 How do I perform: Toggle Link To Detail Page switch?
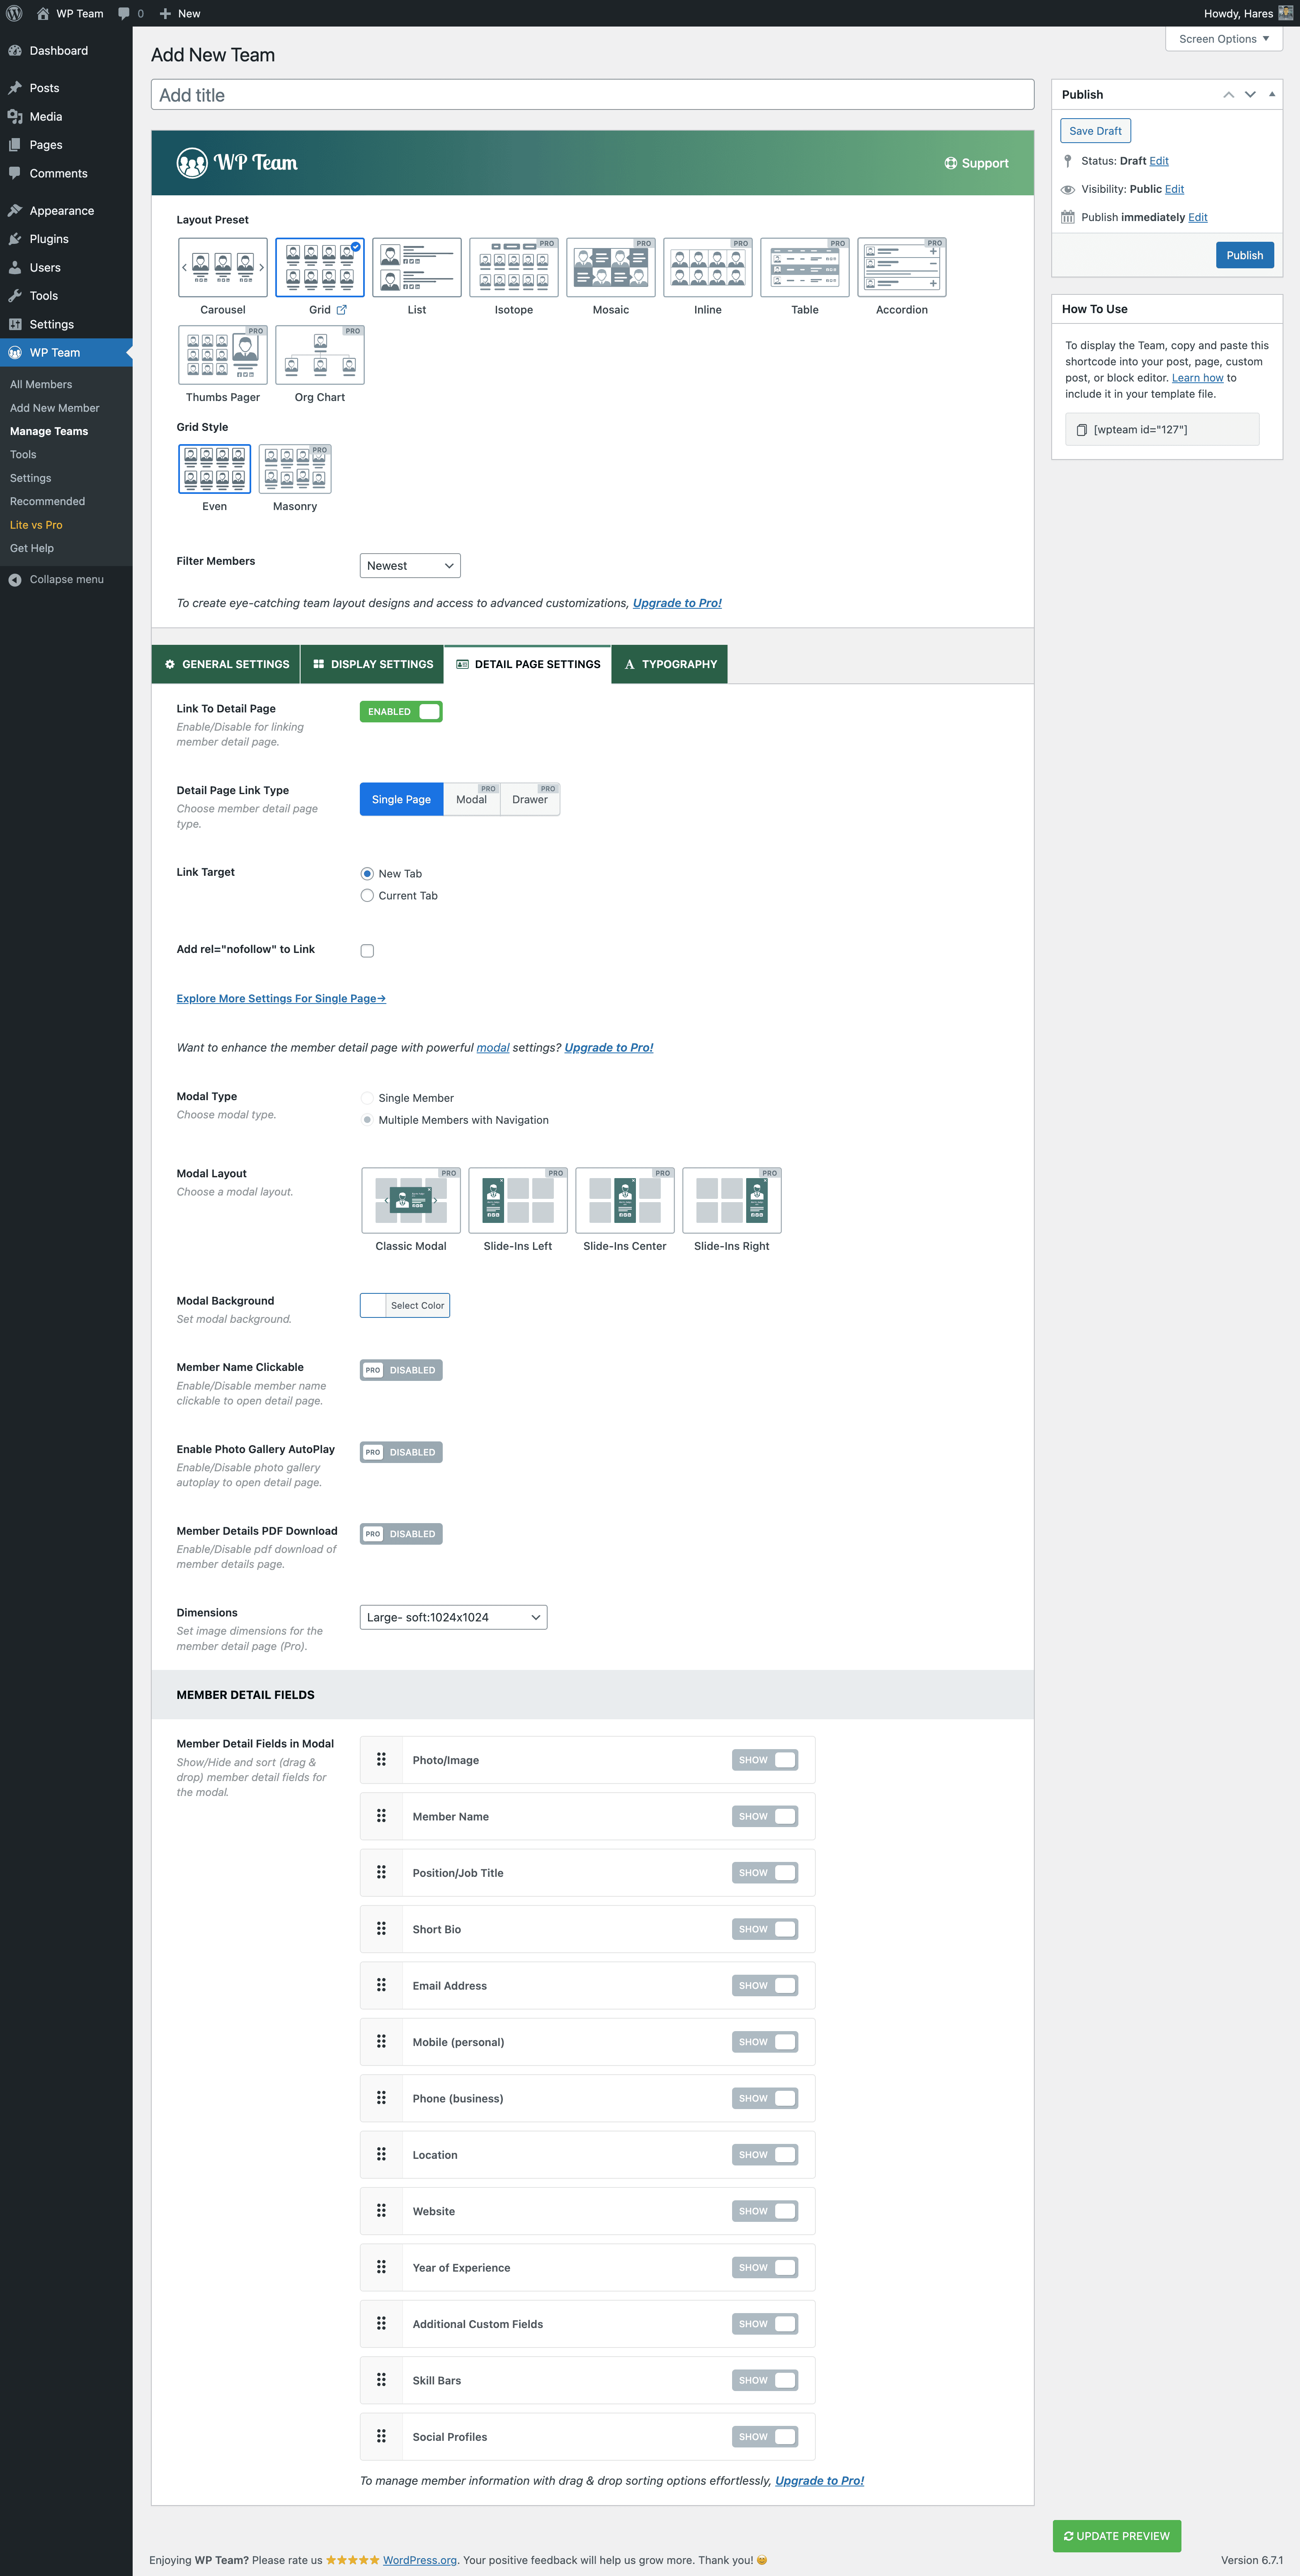(401, 711)
